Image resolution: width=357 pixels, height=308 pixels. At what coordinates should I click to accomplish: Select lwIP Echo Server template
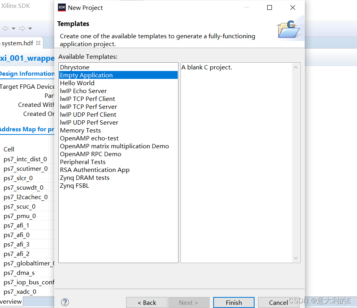click(x=118, y=91)
